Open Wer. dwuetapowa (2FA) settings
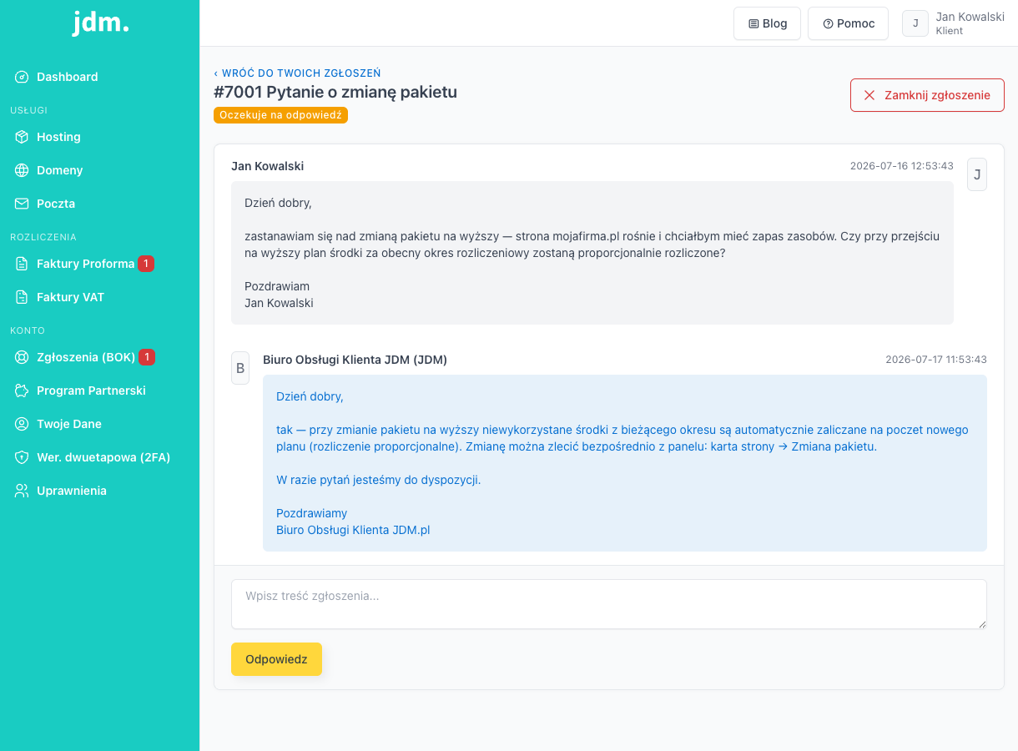1018x751 pixels. [x=100, y=457]
